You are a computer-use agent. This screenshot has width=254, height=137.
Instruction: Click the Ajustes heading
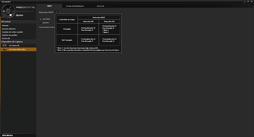[19, 15]
